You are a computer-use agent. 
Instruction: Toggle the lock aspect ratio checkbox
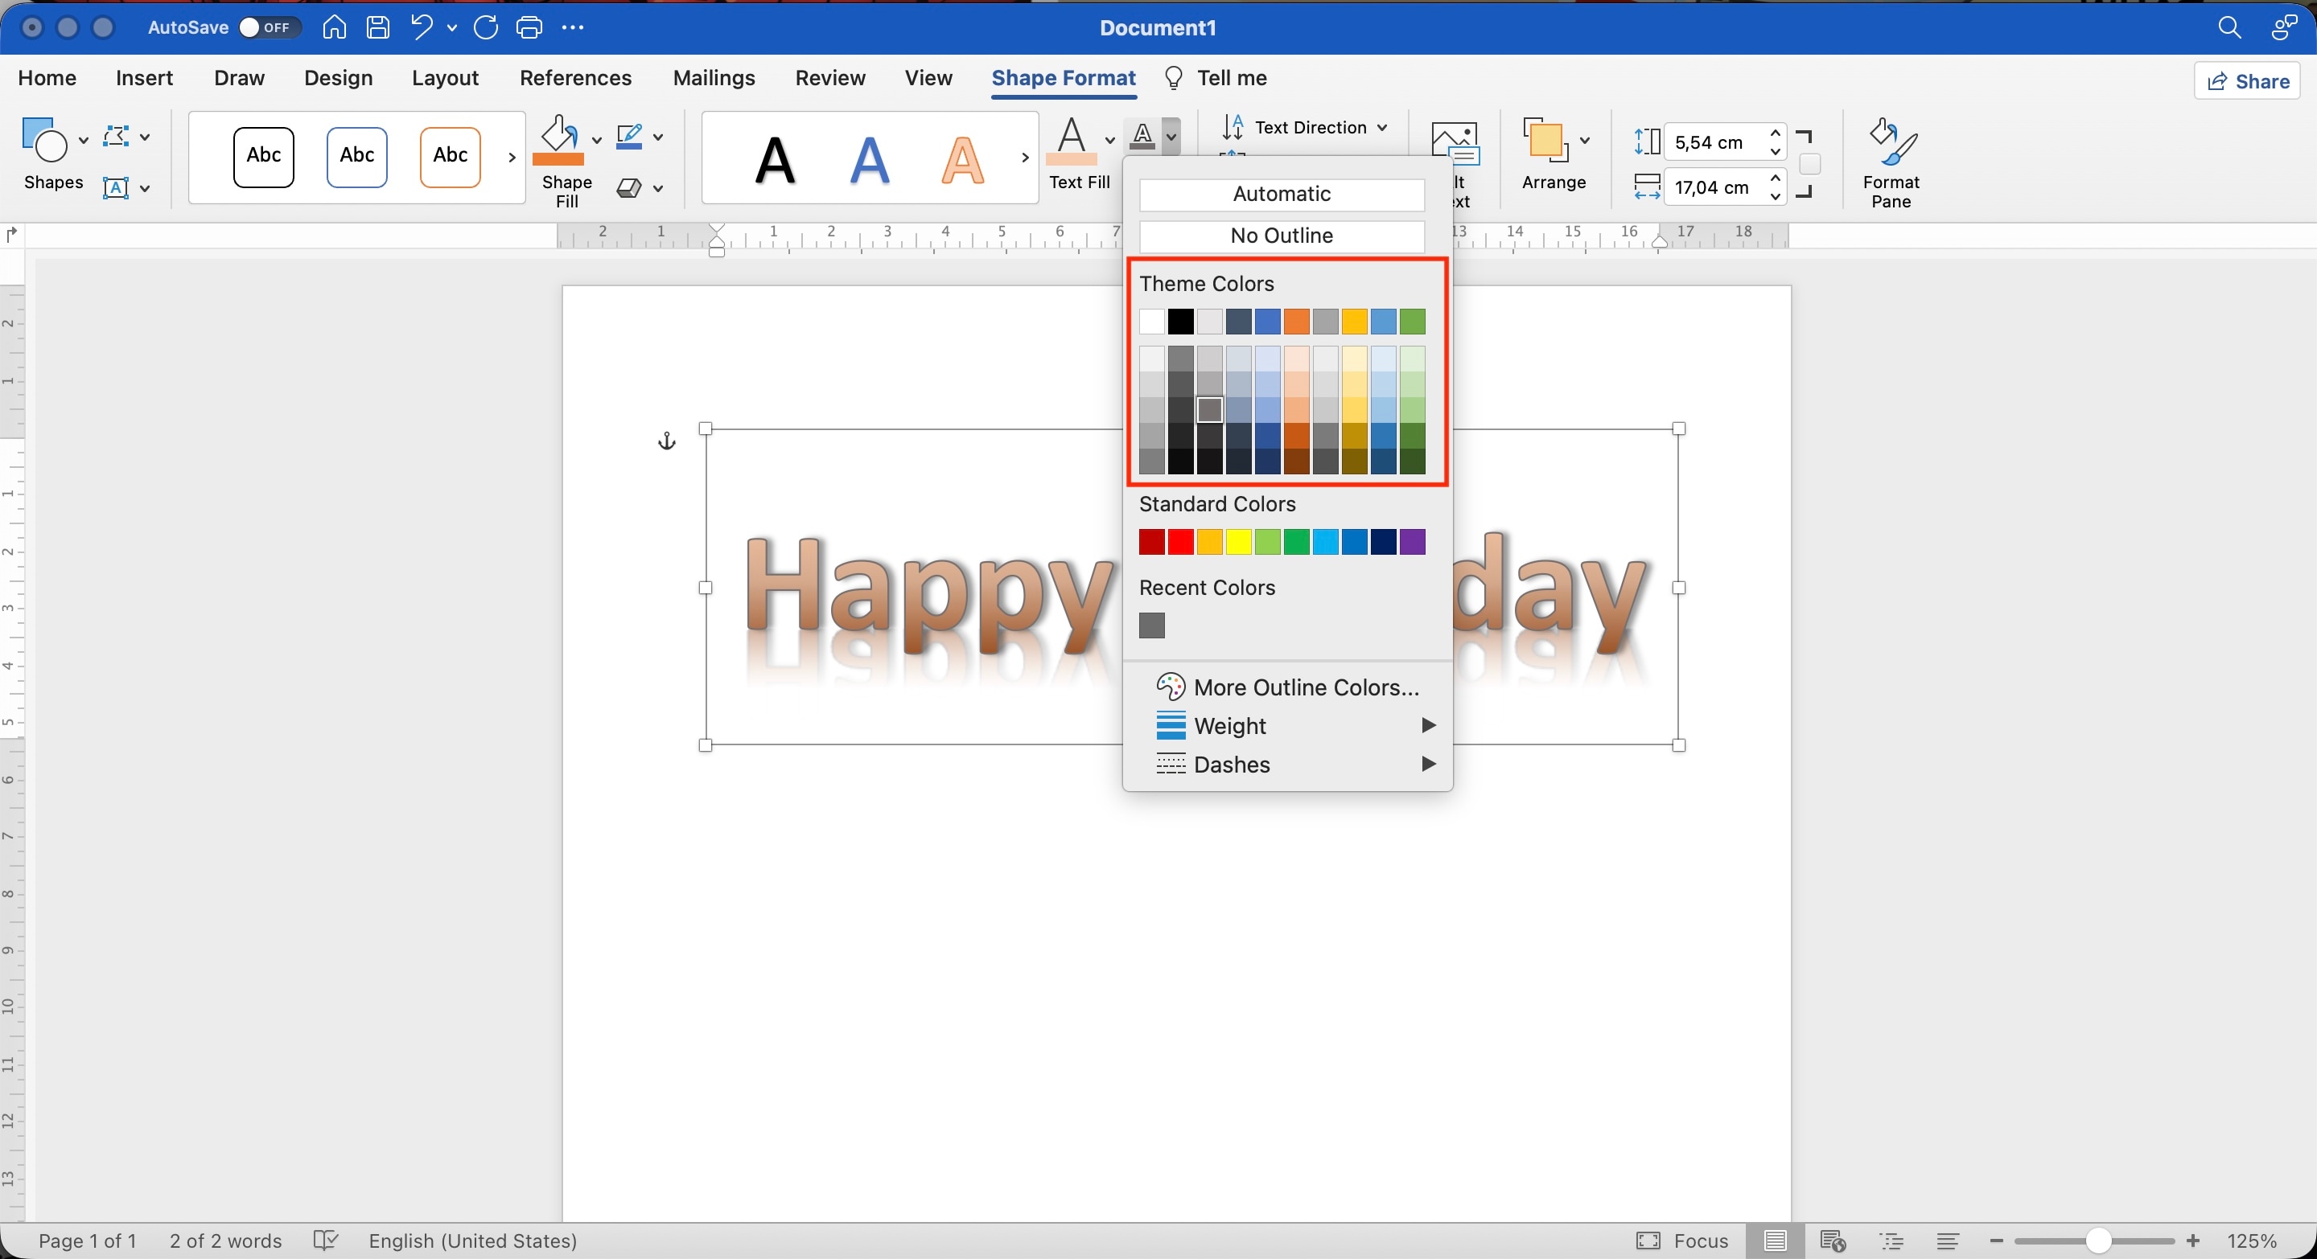1809,165
